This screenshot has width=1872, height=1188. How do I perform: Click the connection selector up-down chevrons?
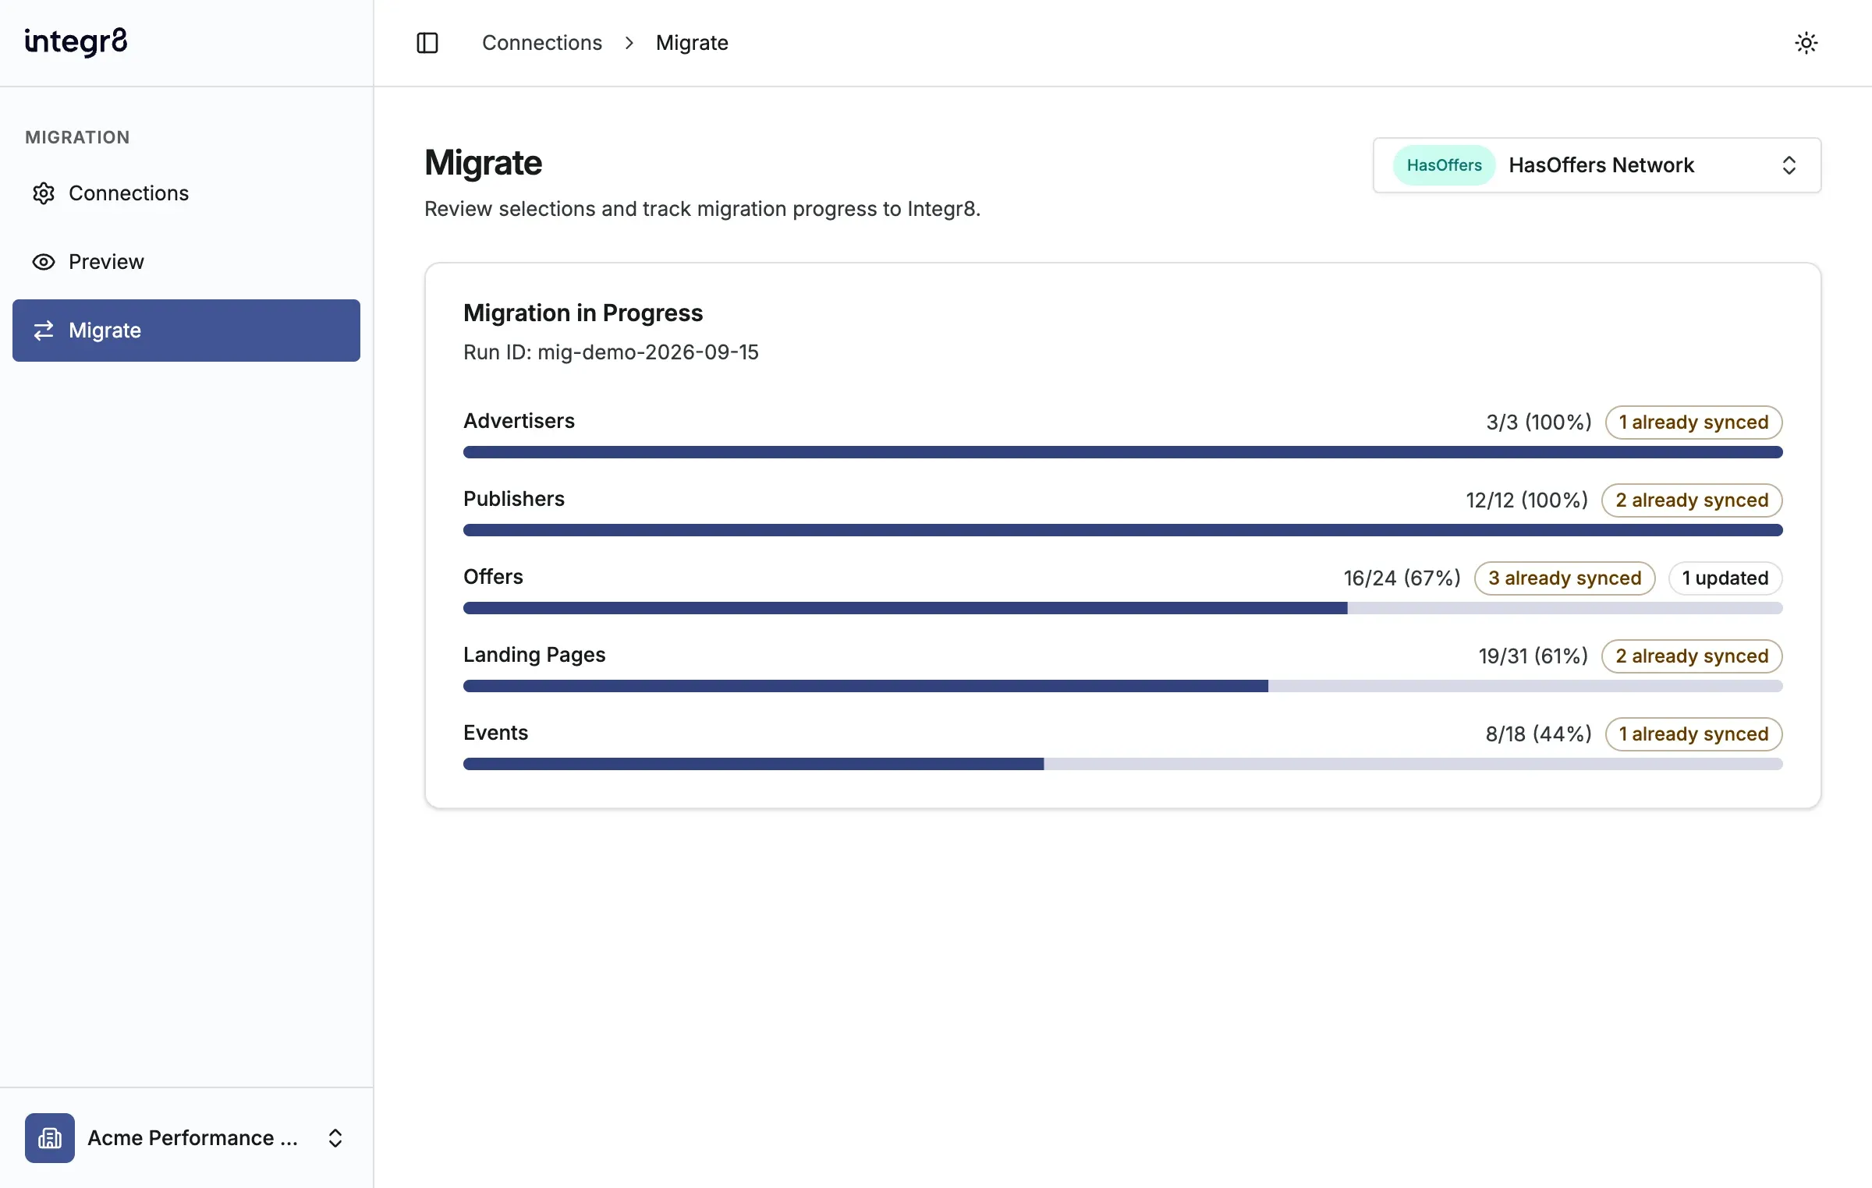coord(1789,165)
